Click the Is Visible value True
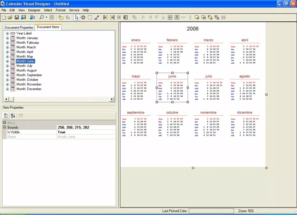 [x=86, y=132]
